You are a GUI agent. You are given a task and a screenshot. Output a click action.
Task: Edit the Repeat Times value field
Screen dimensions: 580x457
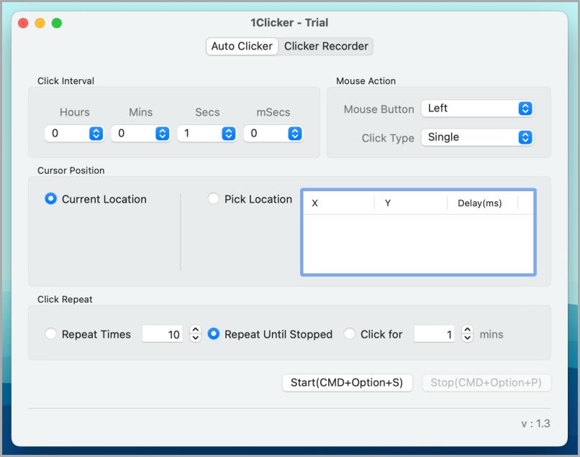click(x=162, y=334)
